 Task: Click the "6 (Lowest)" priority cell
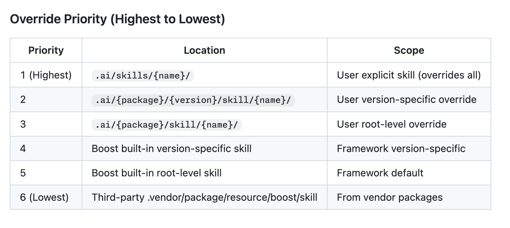(44, 197)
